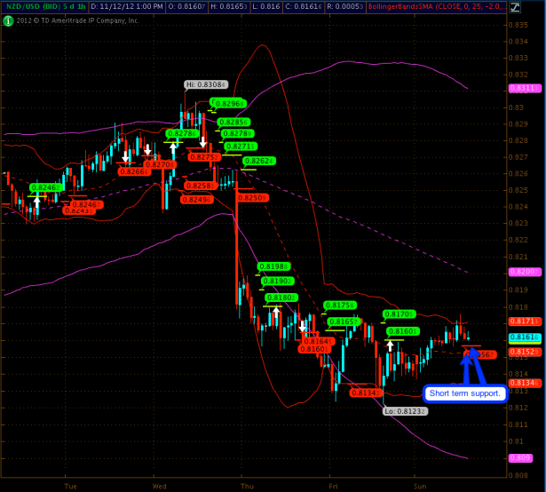
Task: Click the red 0.8136 signal bubble
Action: 366,392
